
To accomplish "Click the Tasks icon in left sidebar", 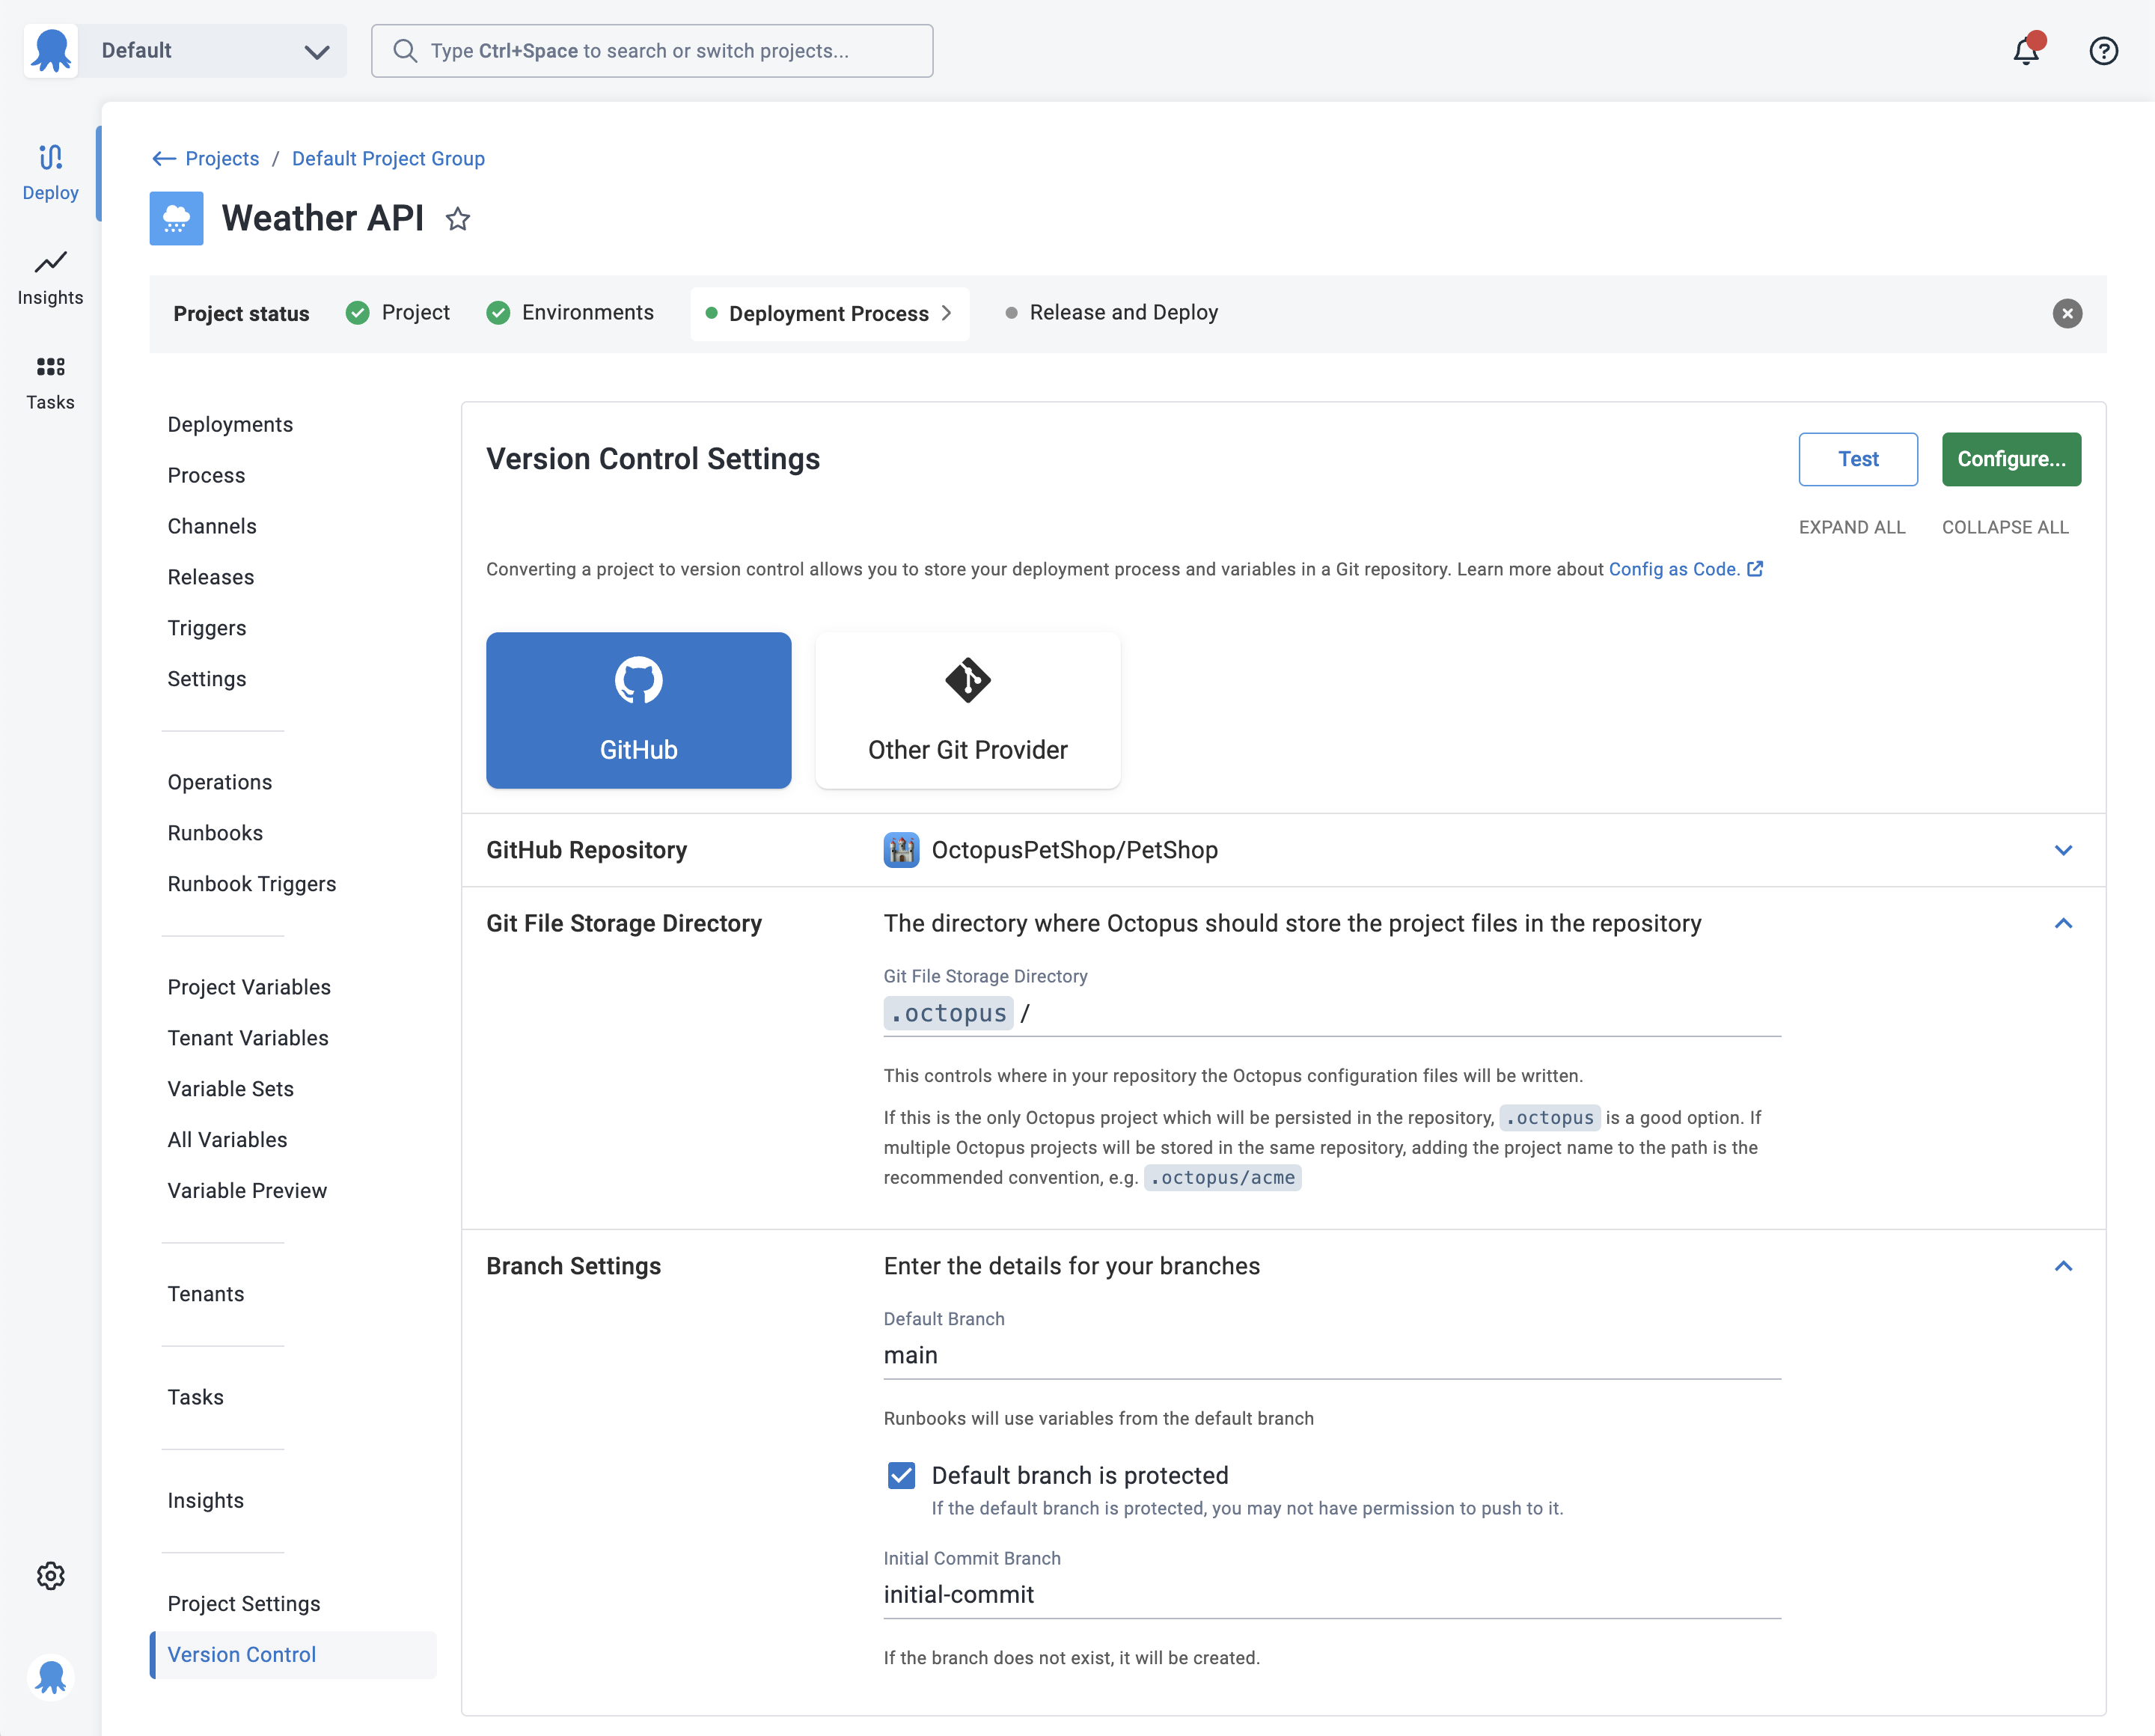I will tap(49, 382).
